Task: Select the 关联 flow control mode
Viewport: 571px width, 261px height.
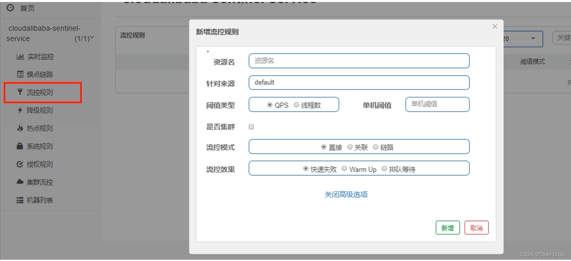Action: (x=349, y=147)
